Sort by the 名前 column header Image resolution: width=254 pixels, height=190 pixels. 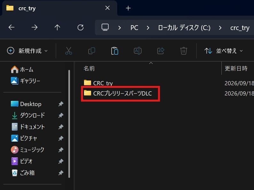(x=89, y=68)
